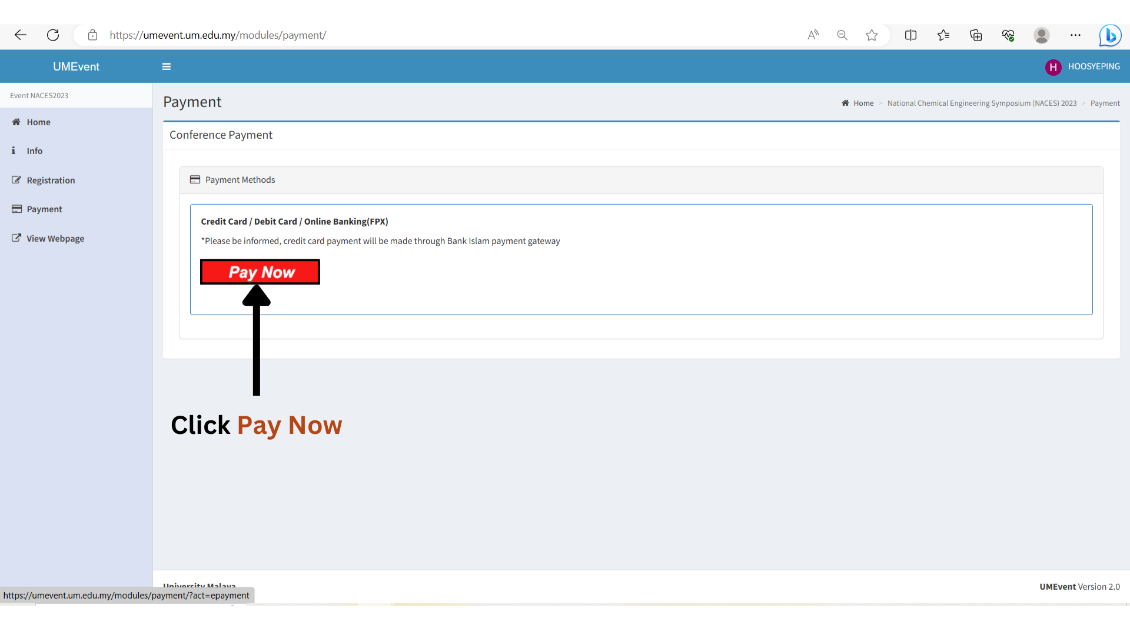
Task: Toggle sidebar with hamburger menu
Action: coord(167,66)
